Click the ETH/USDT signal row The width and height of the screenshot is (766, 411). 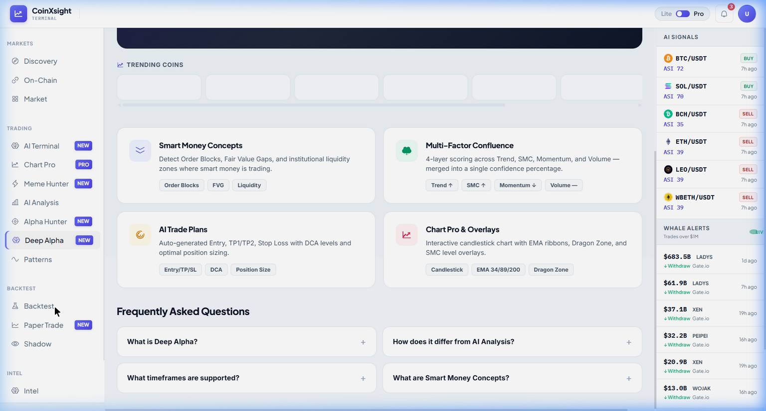(x=710, y=146)
